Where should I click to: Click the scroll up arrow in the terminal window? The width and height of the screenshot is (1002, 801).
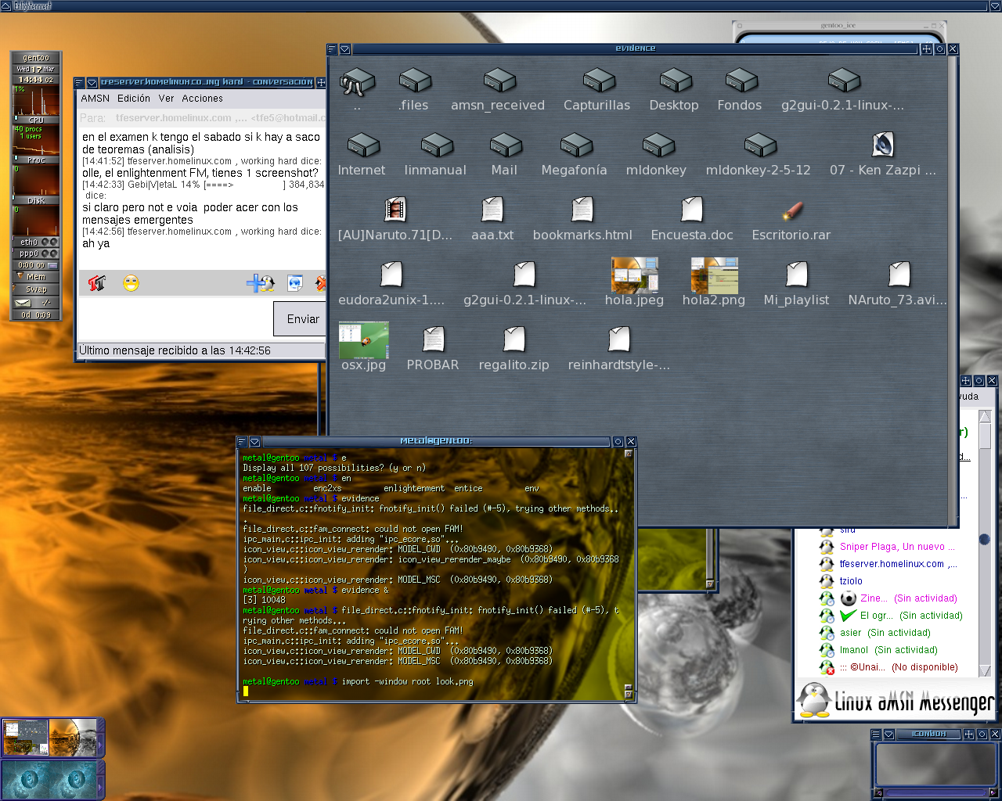(x=628, y=454)
